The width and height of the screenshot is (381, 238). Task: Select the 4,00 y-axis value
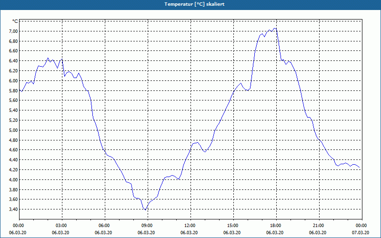14,180
